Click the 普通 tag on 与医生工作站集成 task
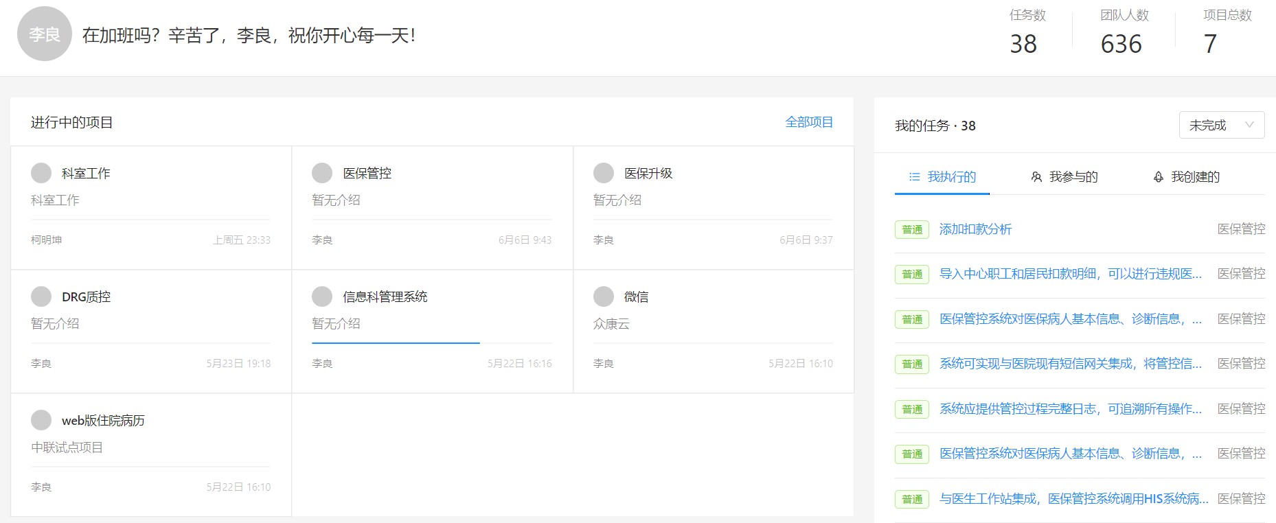 [912, 499]
